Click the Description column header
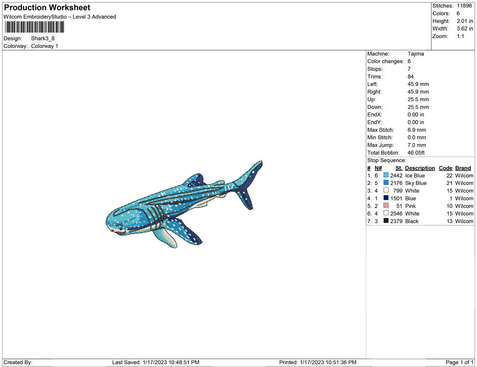The height and width of the screenshot is (367, 477). [420, 168]
